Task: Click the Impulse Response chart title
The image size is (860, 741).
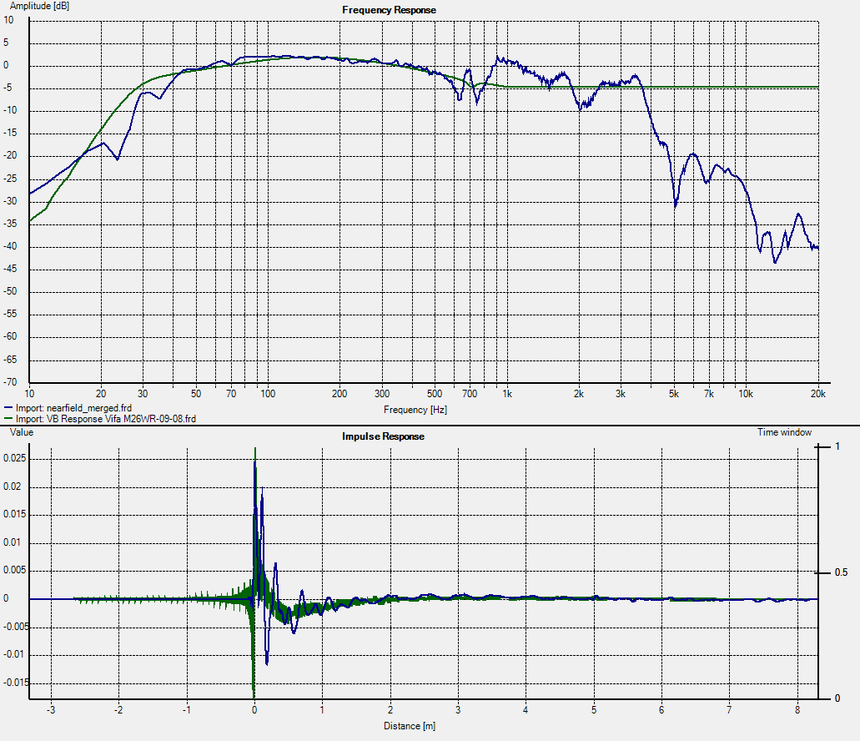Action: click(383, 436)
